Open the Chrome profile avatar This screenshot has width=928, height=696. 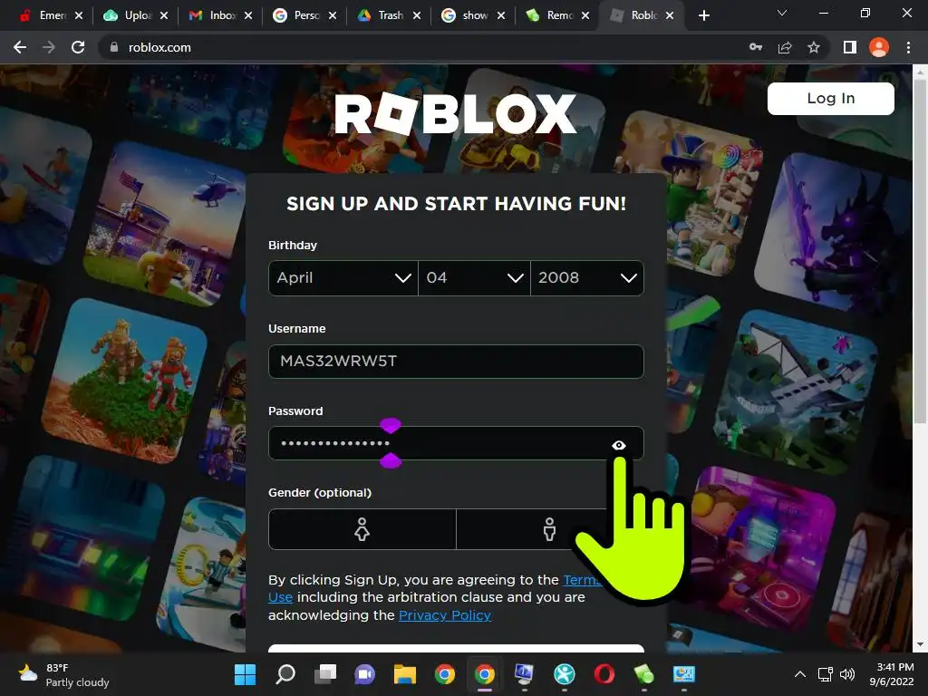click(879, 47)
